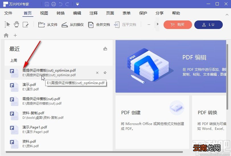Switch to the 首页 tab
Image resolution: width=231 pixels, height=156 pixels.
28,13
